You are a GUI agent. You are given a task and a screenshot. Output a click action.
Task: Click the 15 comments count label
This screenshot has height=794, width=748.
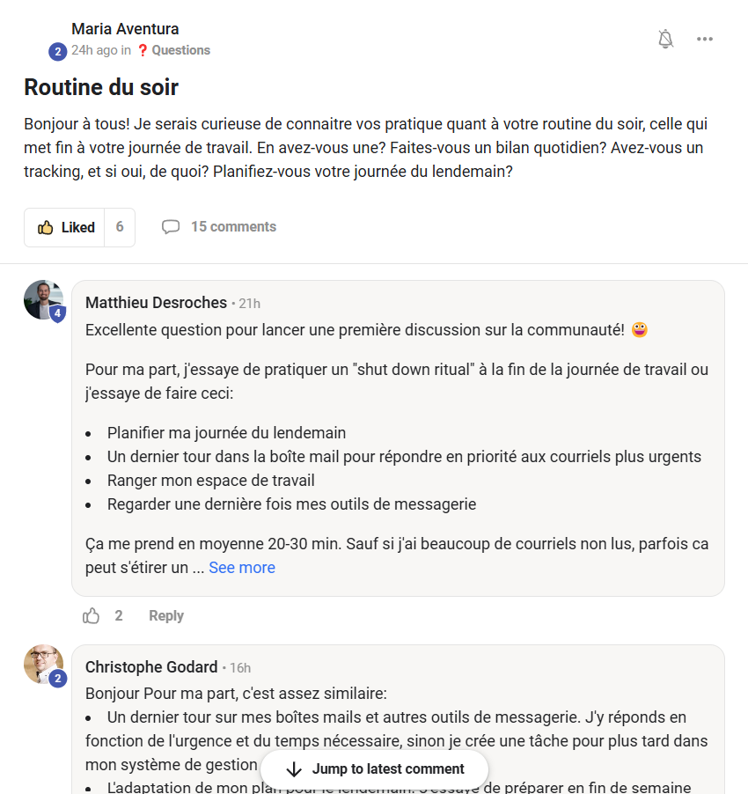click(x=233, y=227)
